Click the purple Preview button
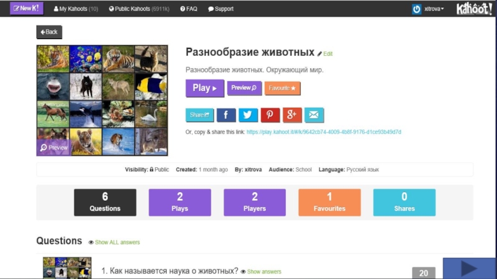This screenshot has height=279, width=497. point(244,88)
